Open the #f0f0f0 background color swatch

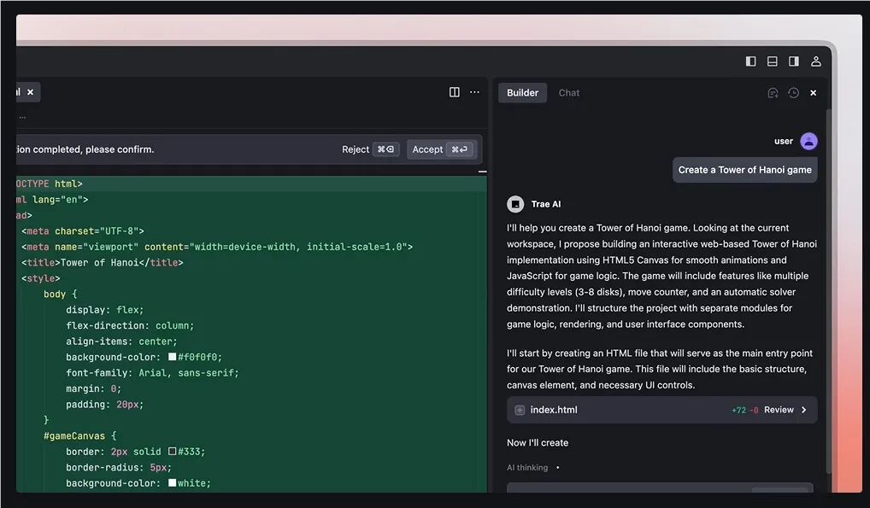click(172, 357)
